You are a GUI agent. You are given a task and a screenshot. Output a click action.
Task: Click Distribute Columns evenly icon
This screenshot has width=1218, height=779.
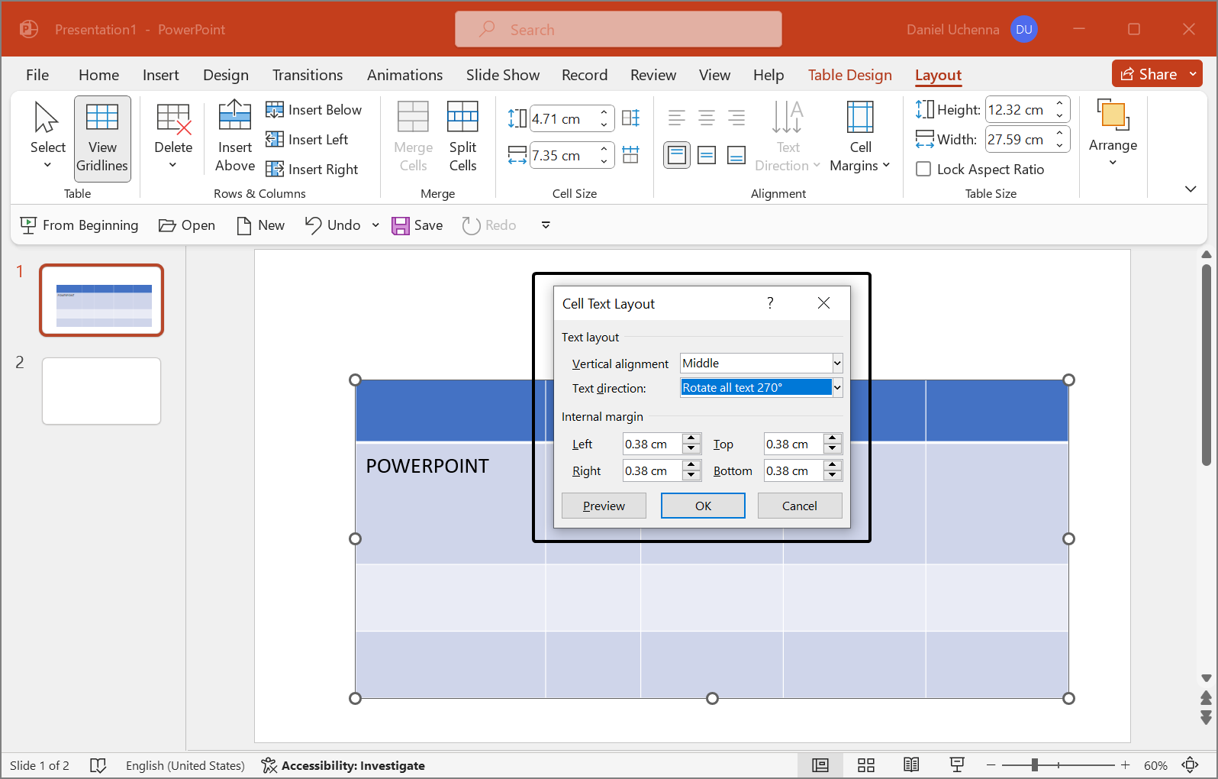coord(630,155)
